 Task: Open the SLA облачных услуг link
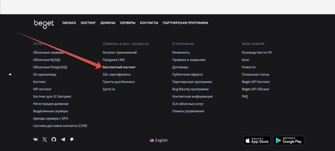pos(188,104)
